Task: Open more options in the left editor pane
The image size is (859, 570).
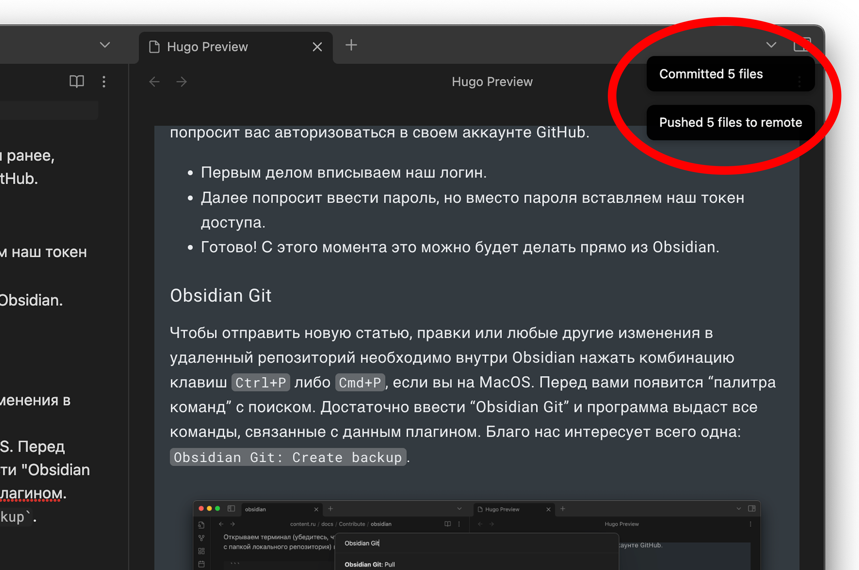Action: pos(104,82)
